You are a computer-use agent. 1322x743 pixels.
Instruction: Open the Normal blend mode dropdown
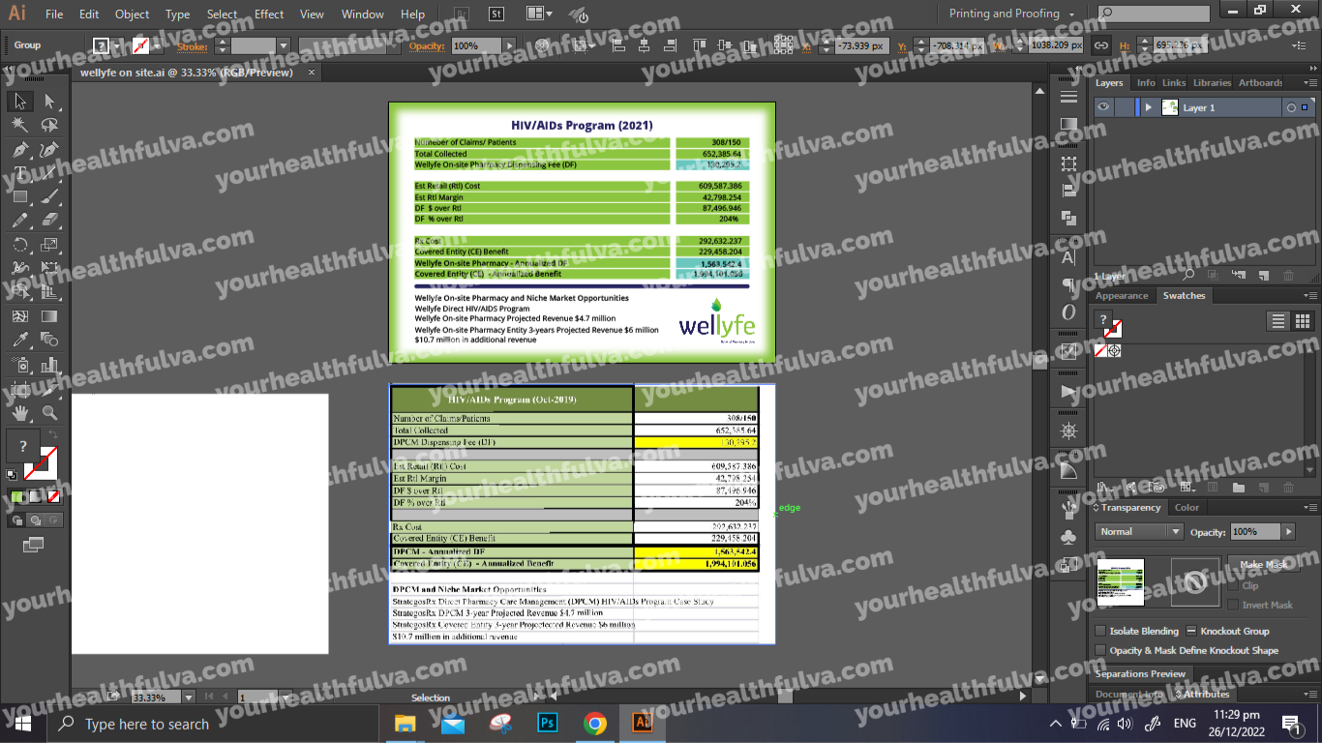pyautogui.click(x=1176, y=531)
